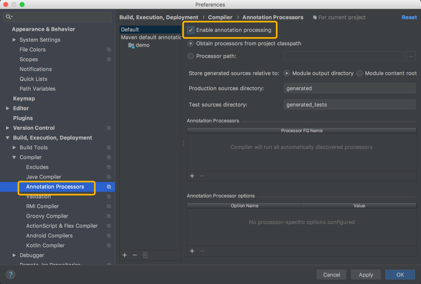
Task: Click the move-module-to-profile icon
Action: point(145,255)
